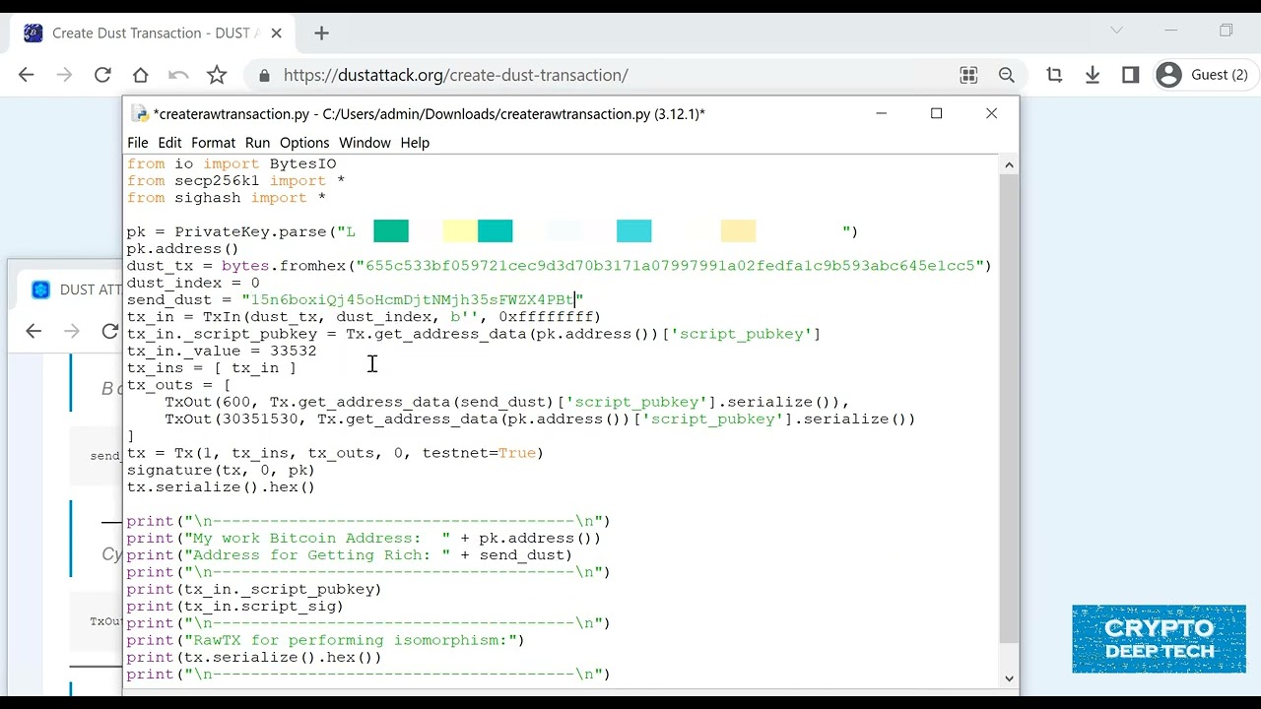
Task: Maximize the createrawtransaction.py window
Action: tap(937, 113)
